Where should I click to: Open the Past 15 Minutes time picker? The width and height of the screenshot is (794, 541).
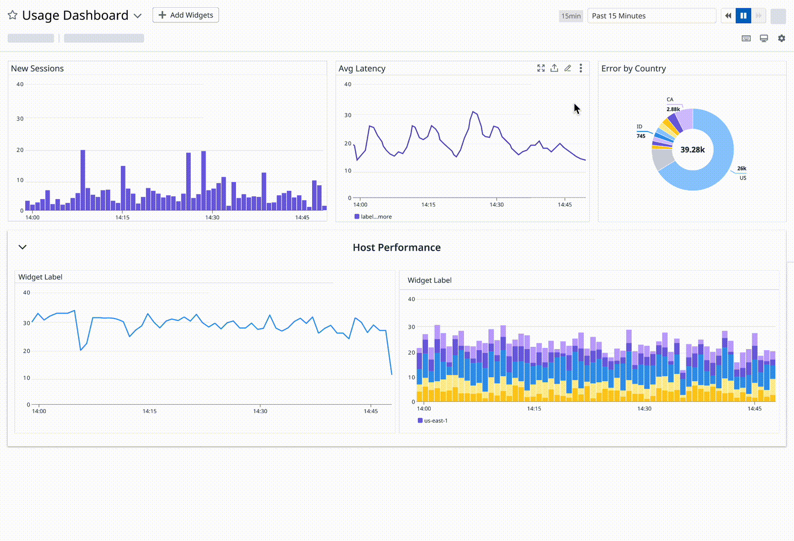[652, 16]
